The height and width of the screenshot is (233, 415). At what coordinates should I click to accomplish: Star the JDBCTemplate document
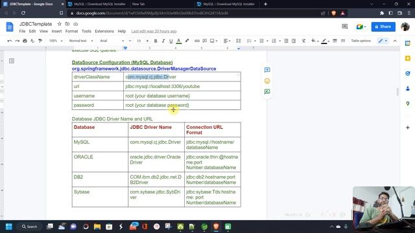59,24
